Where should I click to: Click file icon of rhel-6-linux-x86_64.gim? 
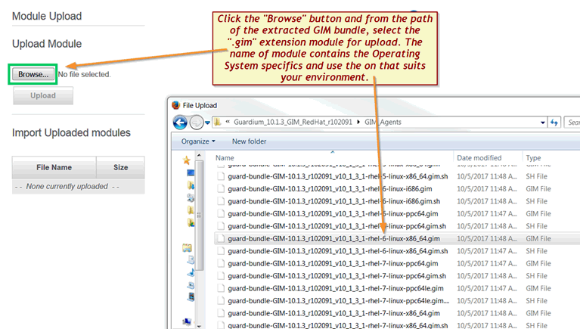click(221, 238)
